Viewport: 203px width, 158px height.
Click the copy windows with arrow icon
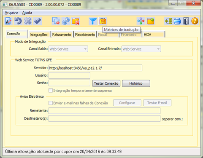(x=56, y=21)
